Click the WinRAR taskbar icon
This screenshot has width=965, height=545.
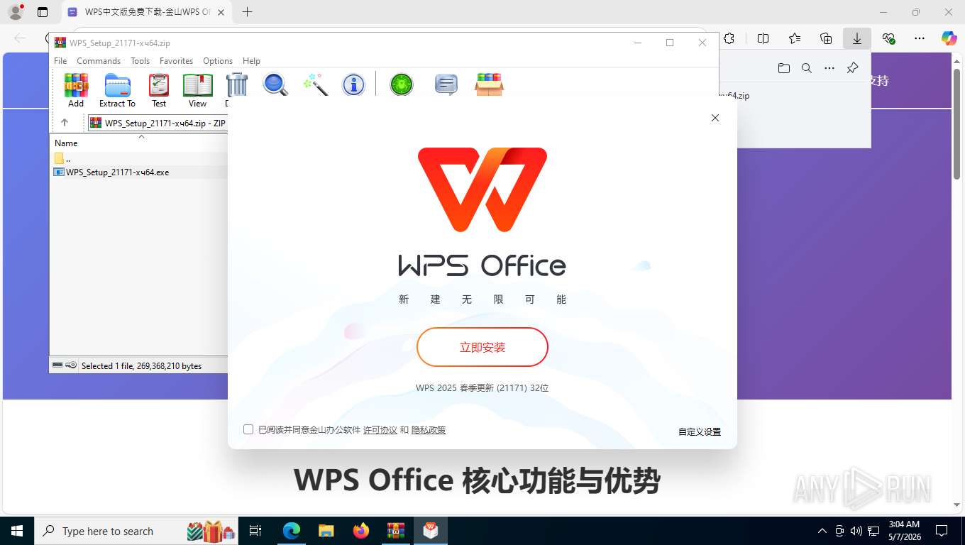(396, 531)
